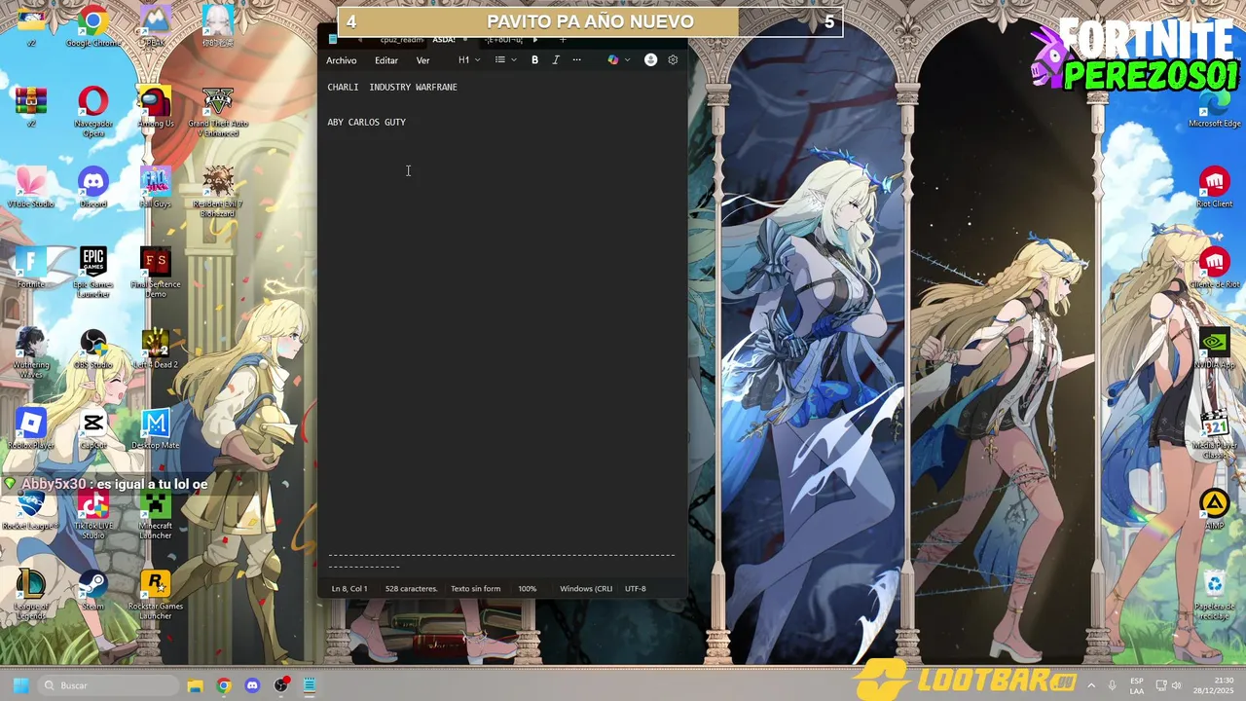Switch to OBS Studio in the taskbar

coord(281,685)
